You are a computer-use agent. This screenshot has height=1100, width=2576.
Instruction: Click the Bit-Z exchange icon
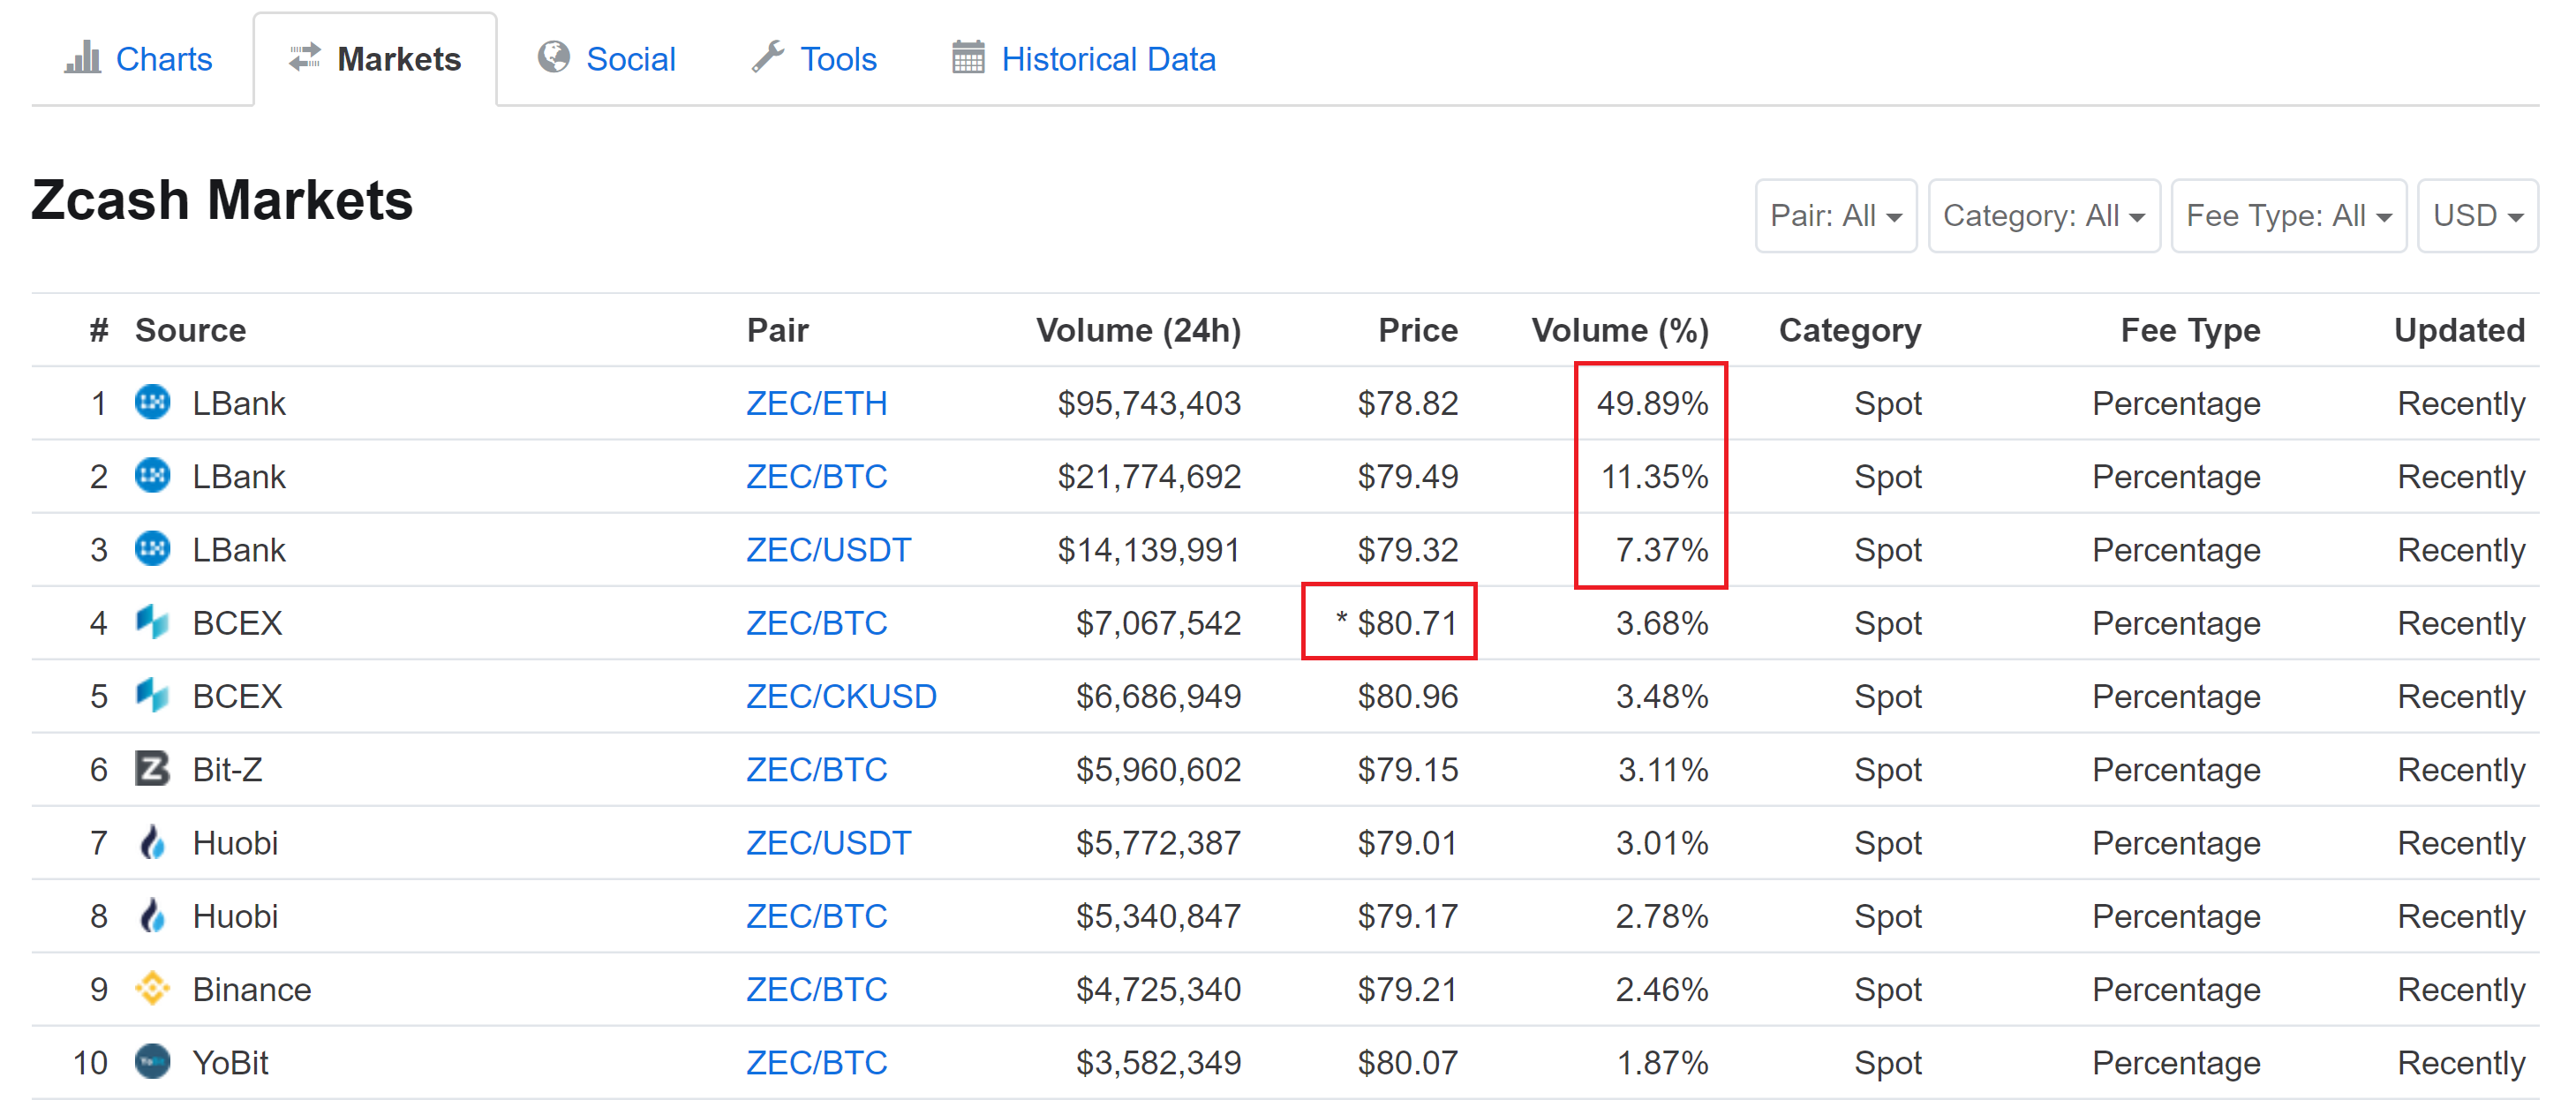[152, 768]
